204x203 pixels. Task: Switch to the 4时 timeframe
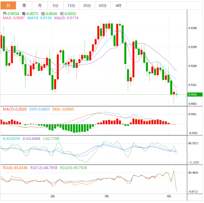(x=118, y=6)
